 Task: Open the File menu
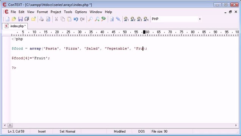13,12
